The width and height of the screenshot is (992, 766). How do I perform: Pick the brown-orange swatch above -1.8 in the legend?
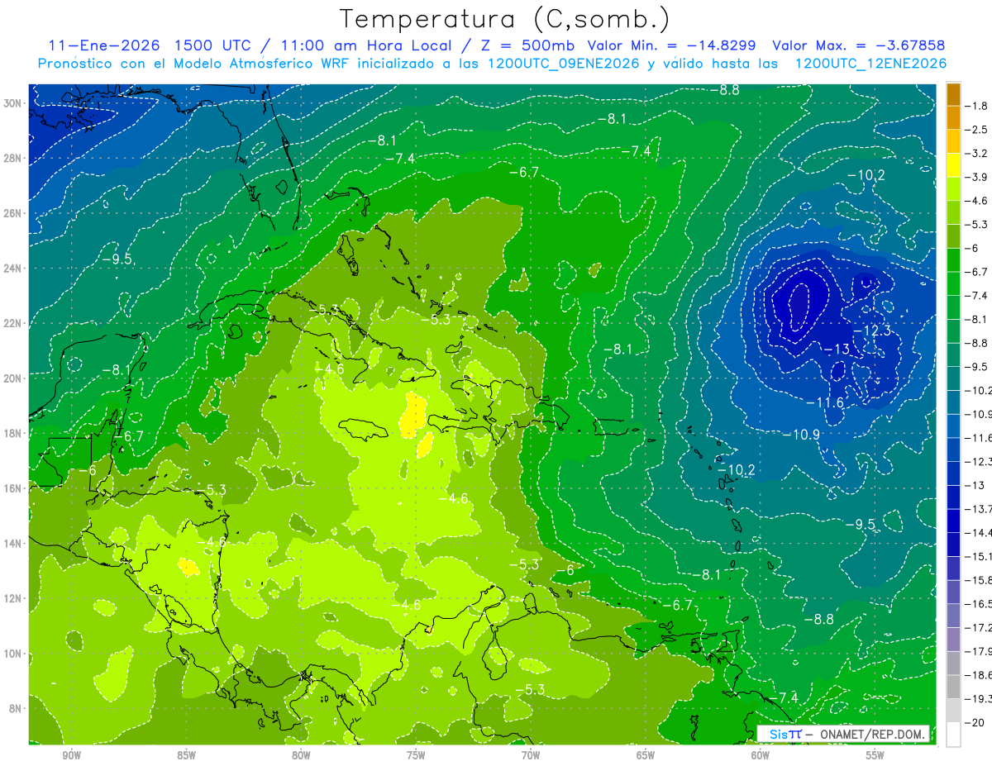coord(953,94)
